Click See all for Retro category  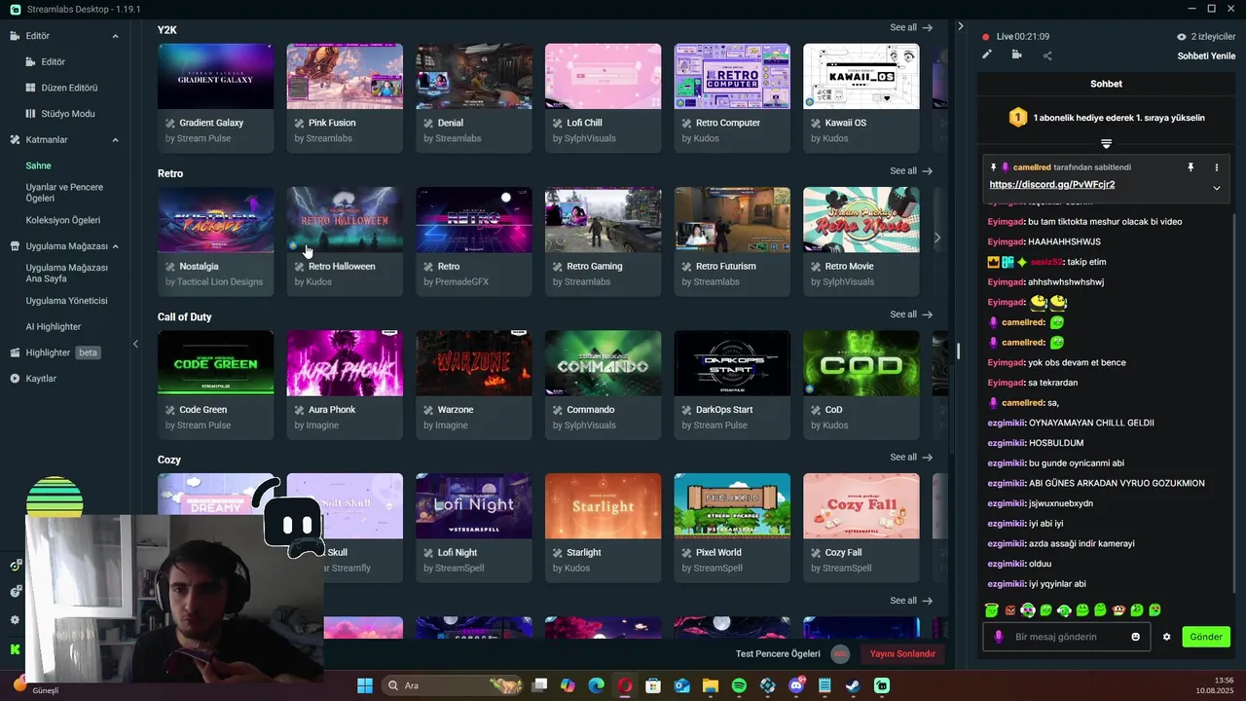coord(911,171)
